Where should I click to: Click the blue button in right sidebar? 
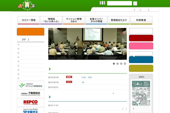(x=141, y=60)
